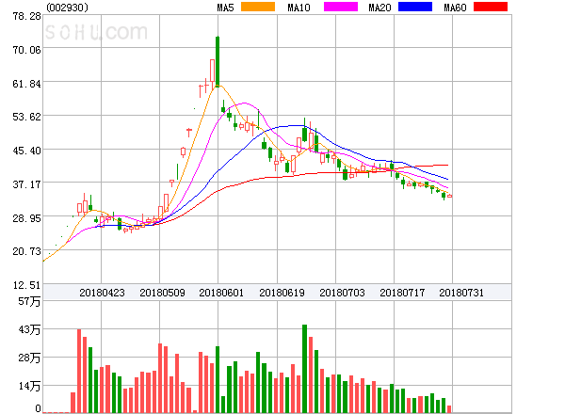Click the MA5 legend label text
The image size is (565, 414).
pos(226,8)
